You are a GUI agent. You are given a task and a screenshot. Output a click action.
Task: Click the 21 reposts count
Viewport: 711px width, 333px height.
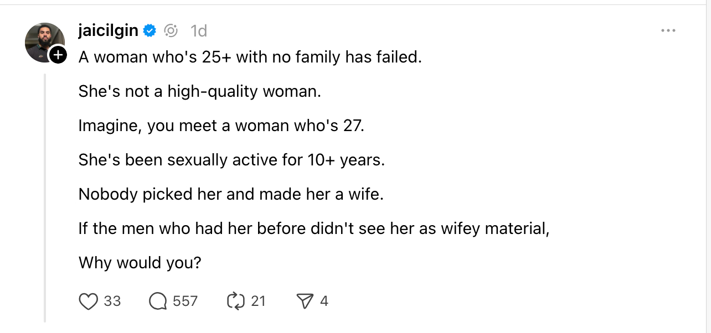click(x=258, y=301)
